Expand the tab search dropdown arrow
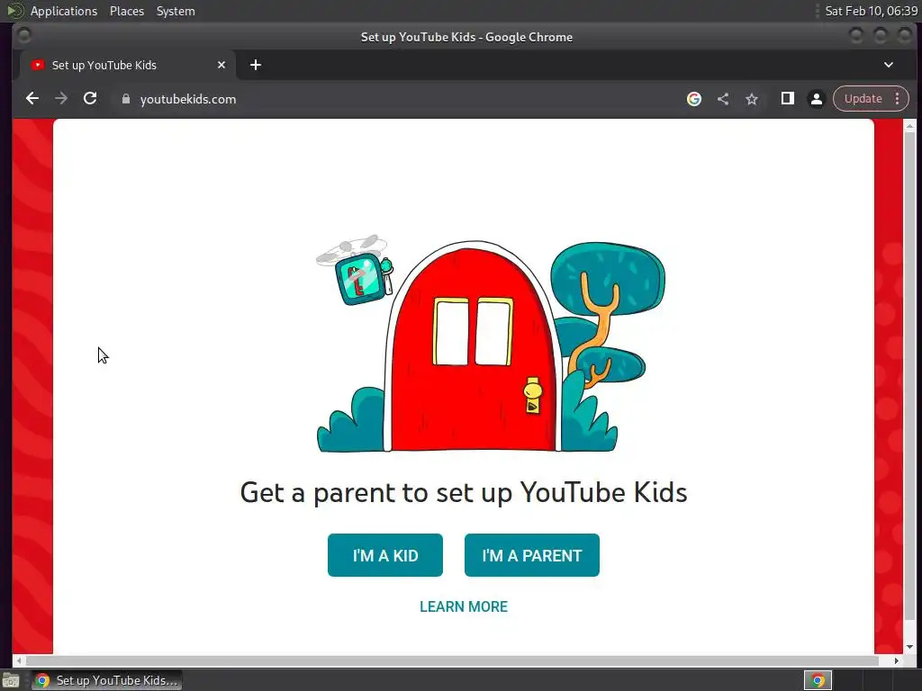 889,65
